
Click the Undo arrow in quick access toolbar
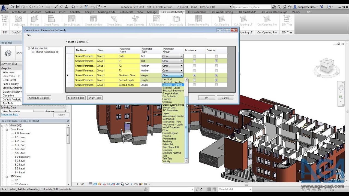pyautogui.click(x=31, y=7)
